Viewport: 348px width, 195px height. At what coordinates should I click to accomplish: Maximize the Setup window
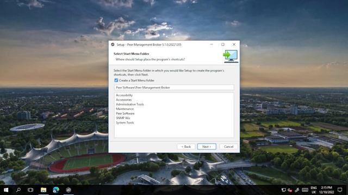tap(223, 44)
